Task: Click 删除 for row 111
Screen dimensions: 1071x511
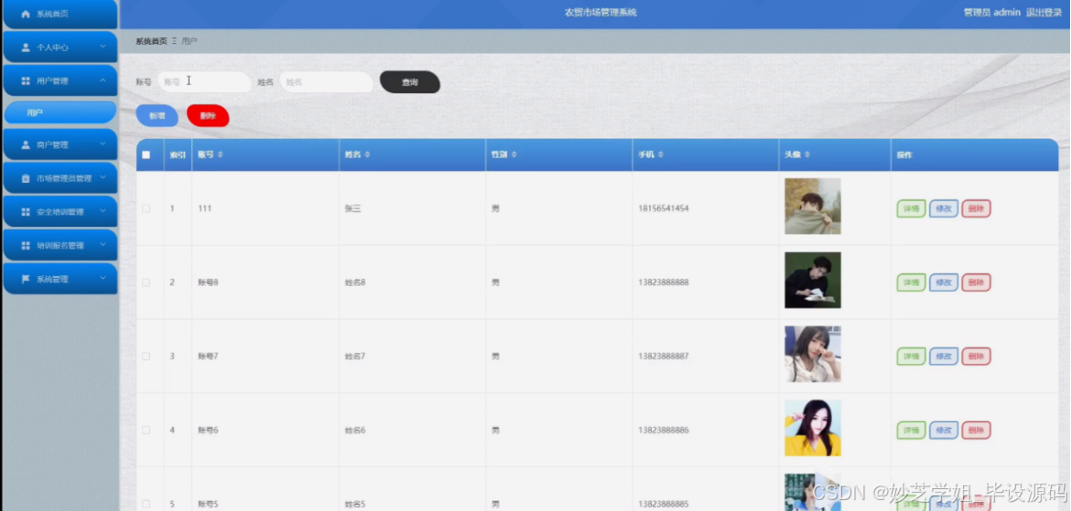Action: pos(976,208)
